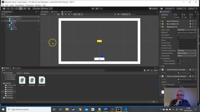Viewport: 200px width, 112px height.
Task: Open the Assets menu
Action: coord(12,5)
